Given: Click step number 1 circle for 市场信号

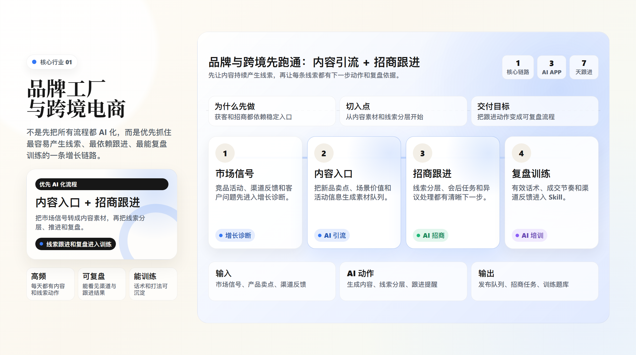Looking at the screenshot, I should point(225,153).
